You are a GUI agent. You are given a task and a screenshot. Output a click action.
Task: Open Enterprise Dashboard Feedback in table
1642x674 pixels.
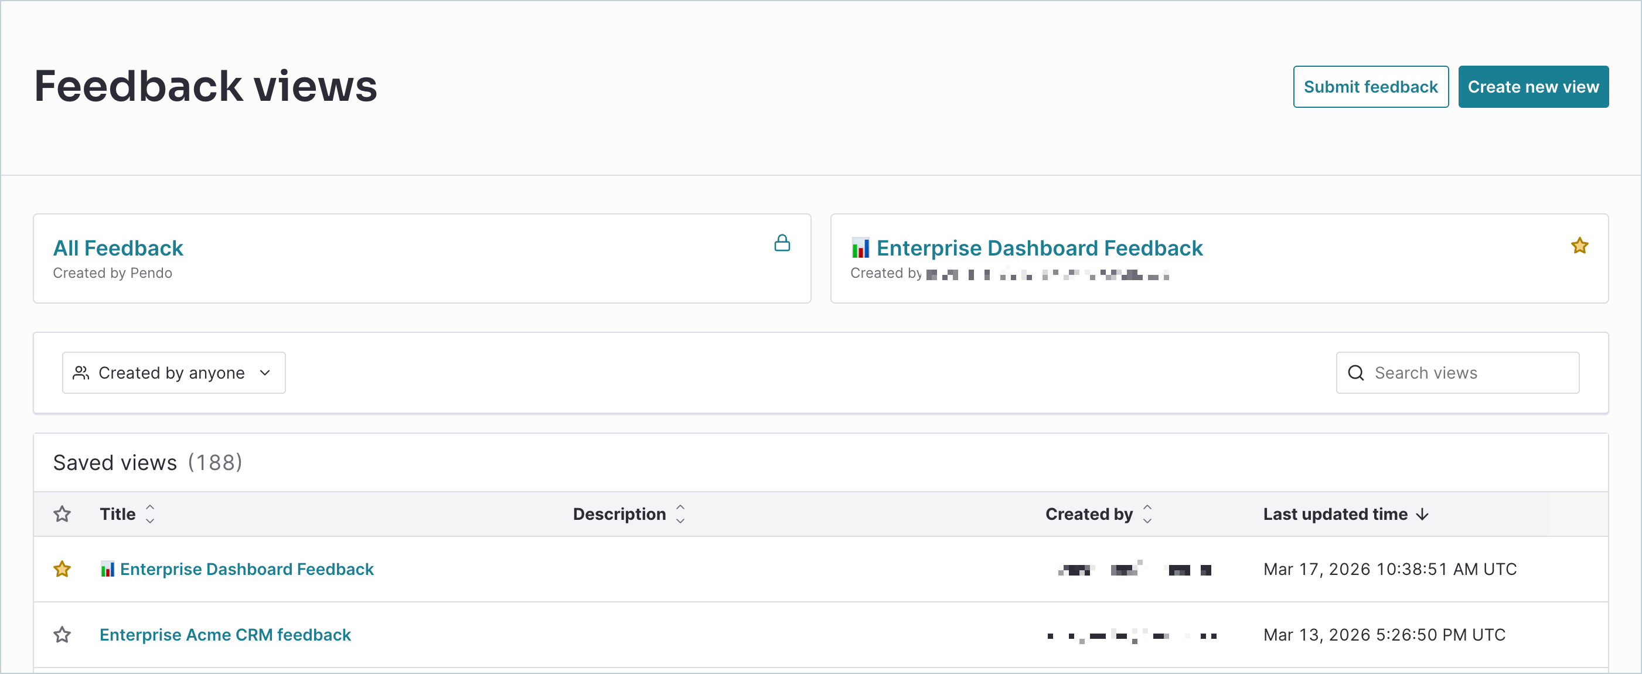pyautogui.click(x=247, y=569)
